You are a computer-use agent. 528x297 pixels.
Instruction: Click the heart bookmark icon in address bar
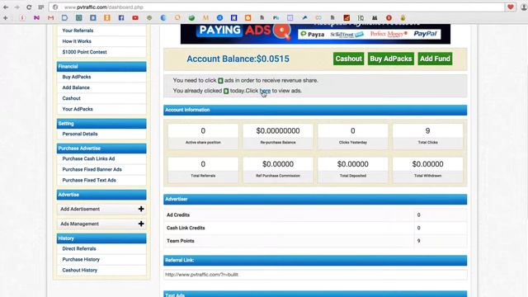[511, 7]
